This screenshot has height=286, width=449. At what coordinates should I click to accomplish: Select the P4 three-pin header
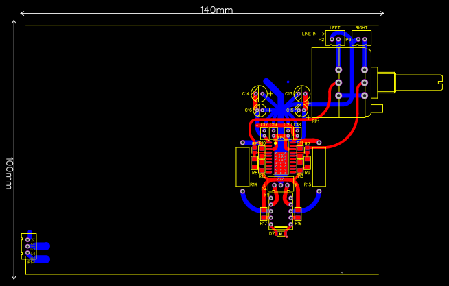(x=281, y=184)
